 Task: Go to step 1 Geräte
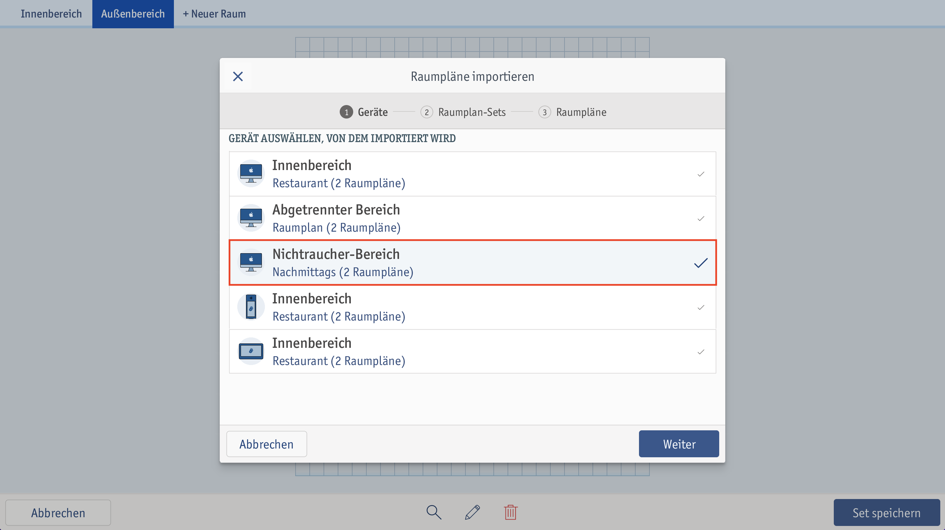point(364,112)
